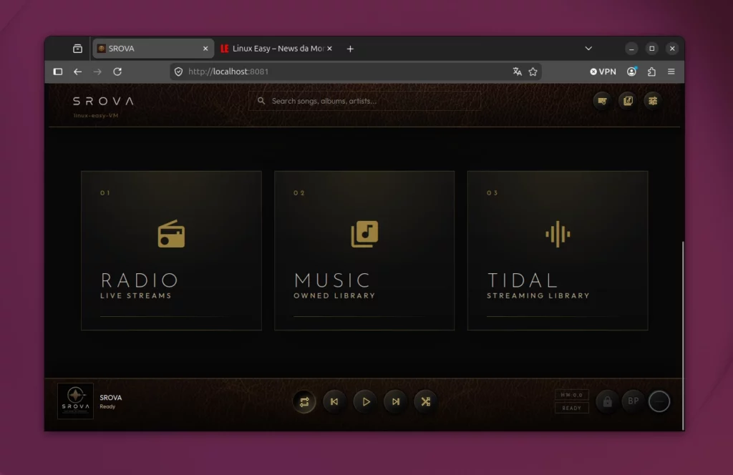Toggle the browser sidebar button
Viewport: 733px width, 475px height.
point(58,72)
